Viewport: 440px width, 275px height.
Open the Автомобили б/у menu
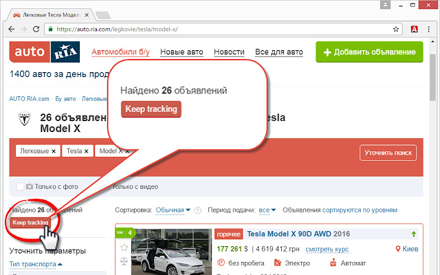(121, 52)
